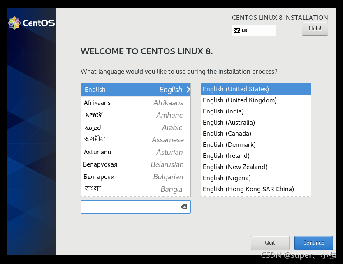Screen dimensions: 343x264
Task: Click the English row chevron arrow
Action: (188, 90)
